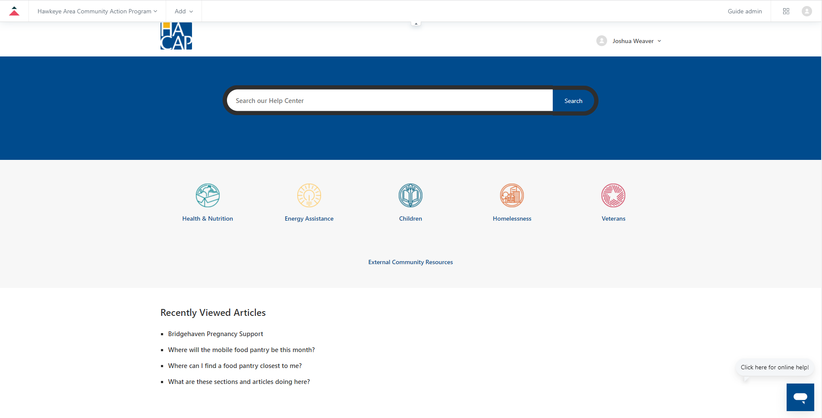
Task: Switch to Guide admin
Action: coord(744,11)
